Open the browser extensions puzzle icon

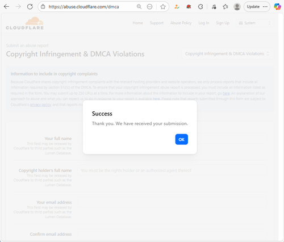(x=201, y=7)
